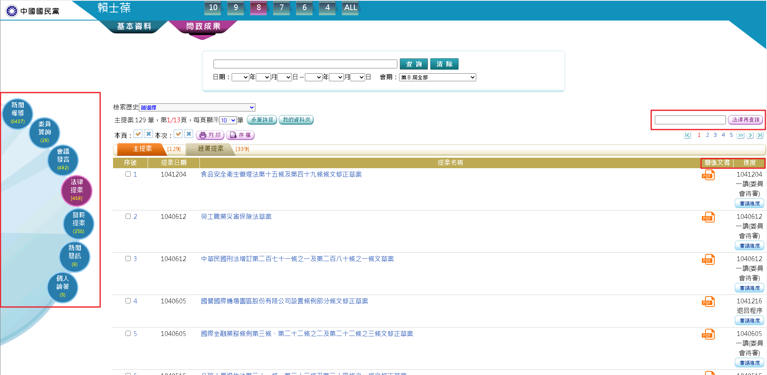Clear all selections for 本次 (X icon)
Screen dimensions: 767x375
pos(189,134)
